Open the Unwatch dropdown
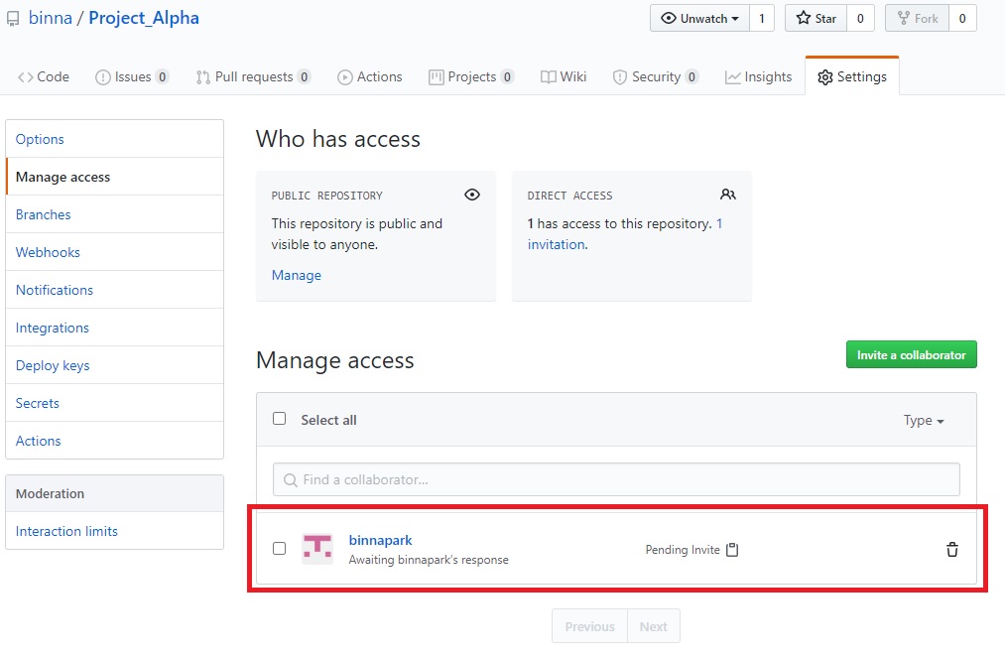 699,19
